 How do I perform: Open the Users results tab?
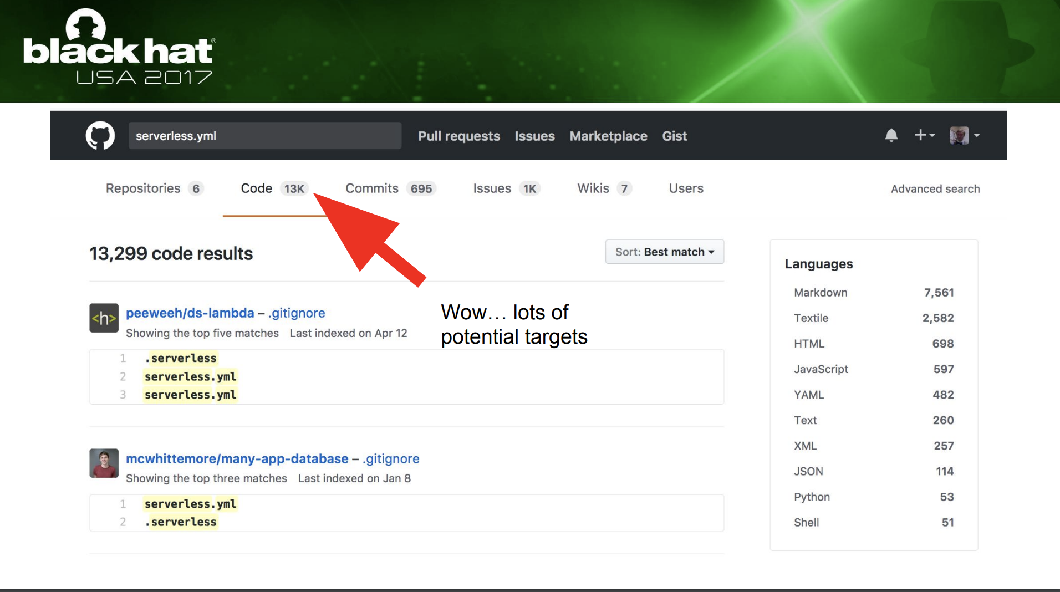point(686,188)
